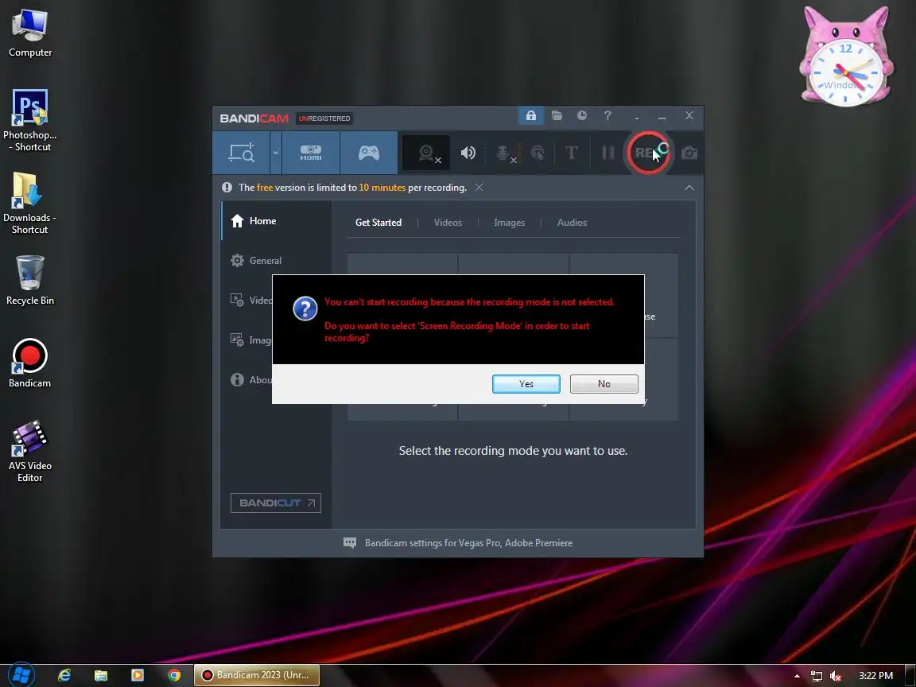Screen dimensions: 916x687
Task: Dismiss the free version limit notice
Action: point(479,188)
